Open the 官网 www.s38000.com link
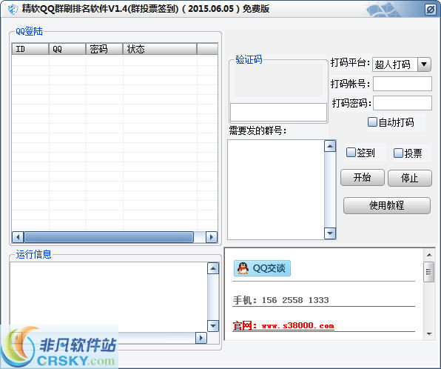The width and height of the screenshot is (441, 369). point(283,326)
